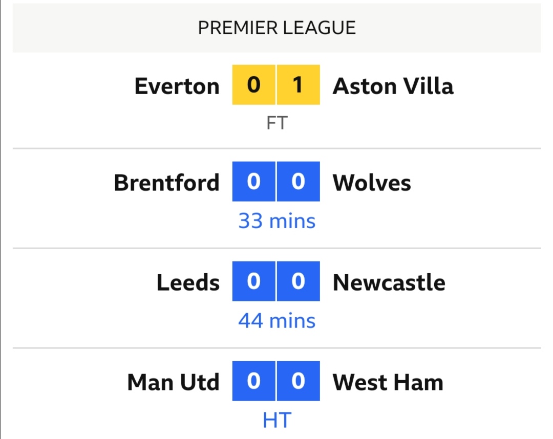Tap the 33 mins match time
This screenshot has height=439, width=553.
tap(277, 221)
